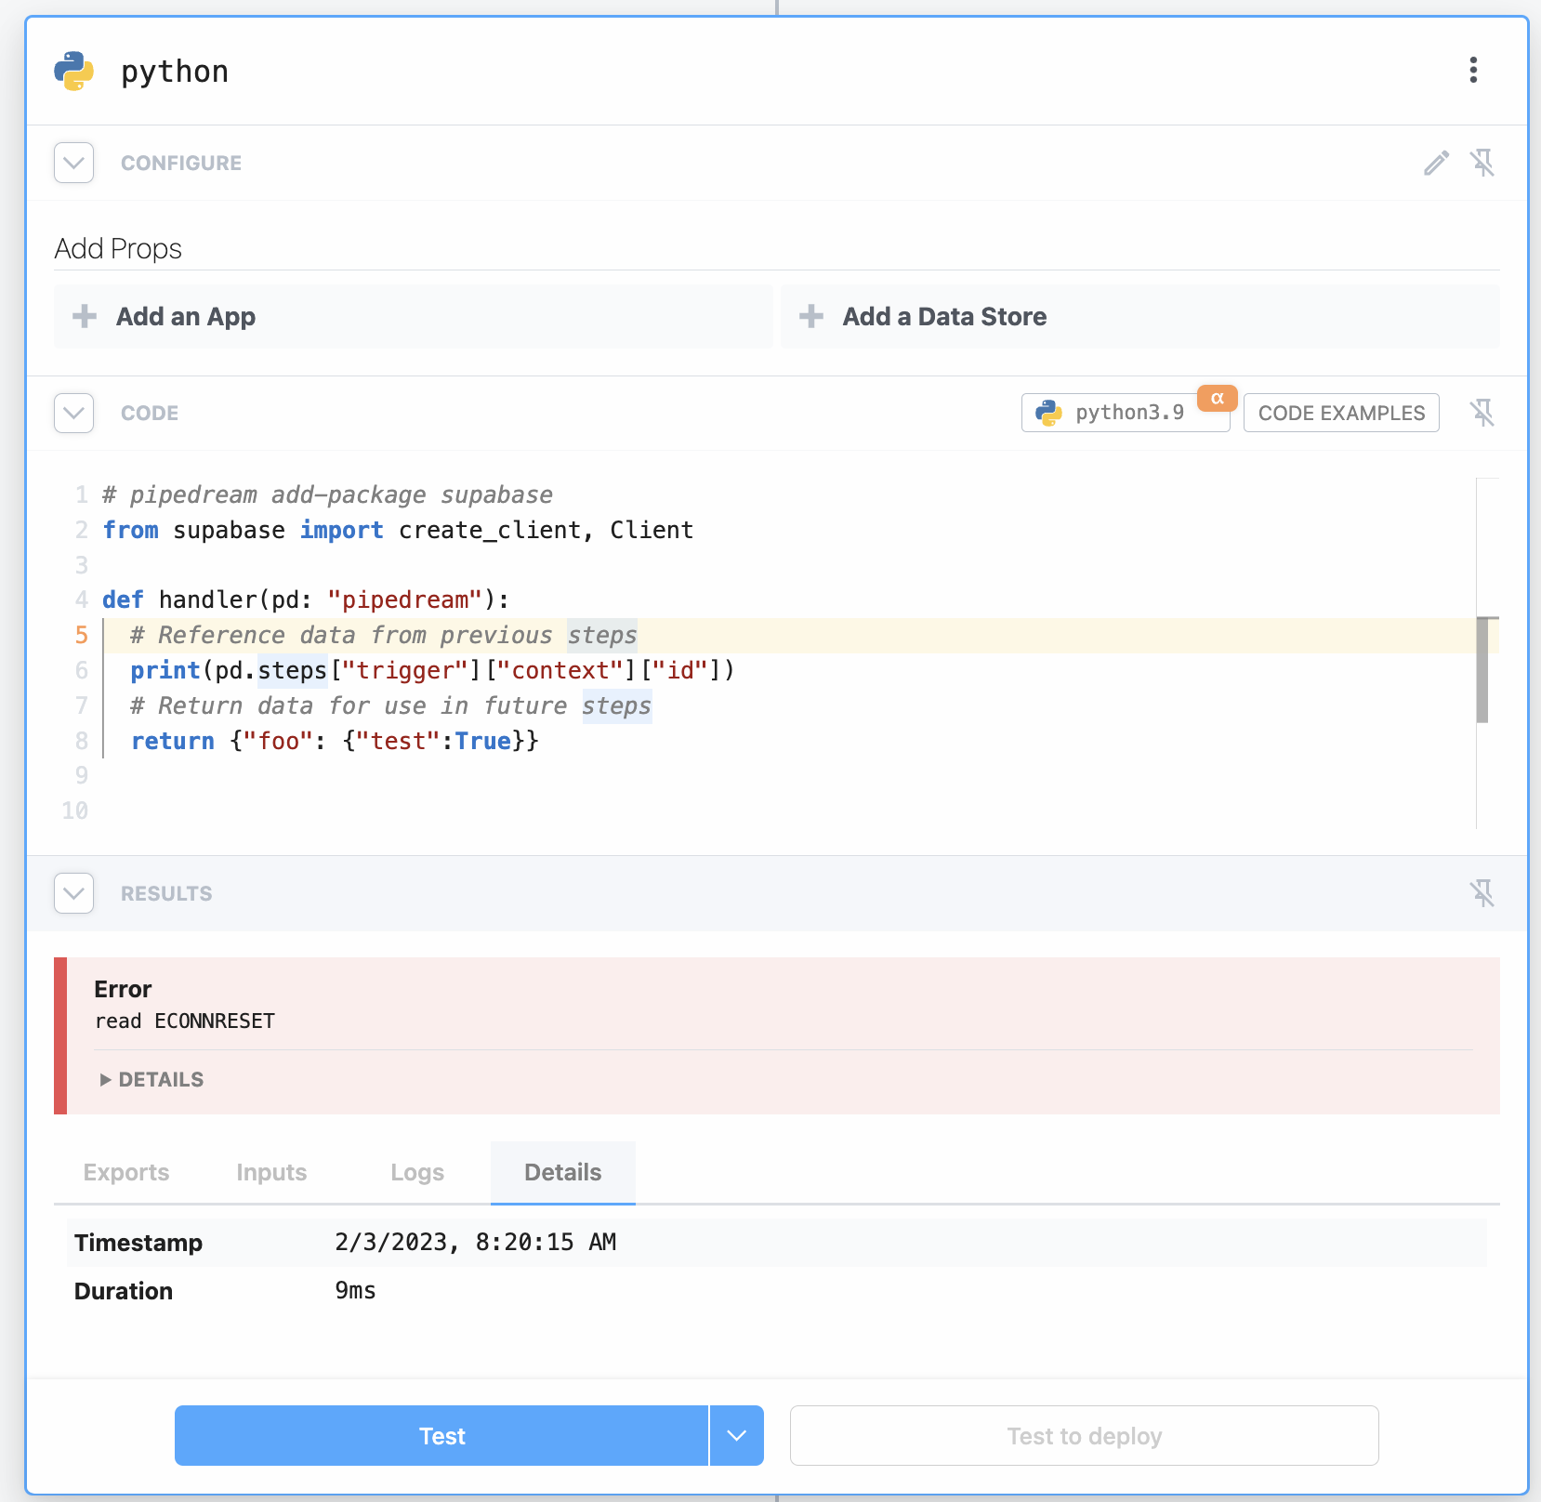Open the Test button dropdown arrow

[736, 1435]
